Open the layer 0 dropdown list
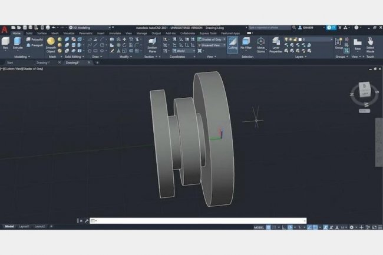Screen dimensions: 383x255 309,39
